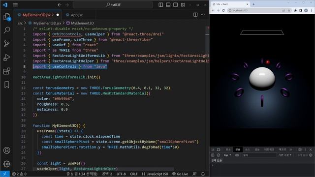Switch to the MyElement3D.jsx tab
315x177 pixels.
(x=38, y=15)
